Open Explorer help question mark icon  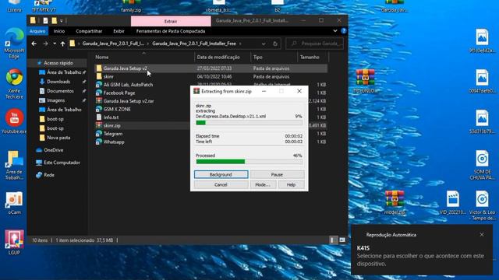[x=344, y=31]
